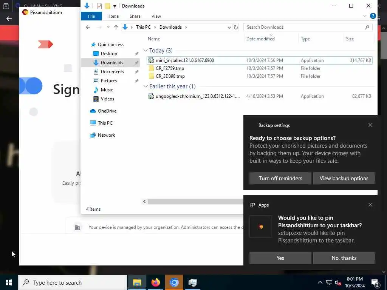Click Turn off reminders button
387x290 pixels.
point(280,178)
